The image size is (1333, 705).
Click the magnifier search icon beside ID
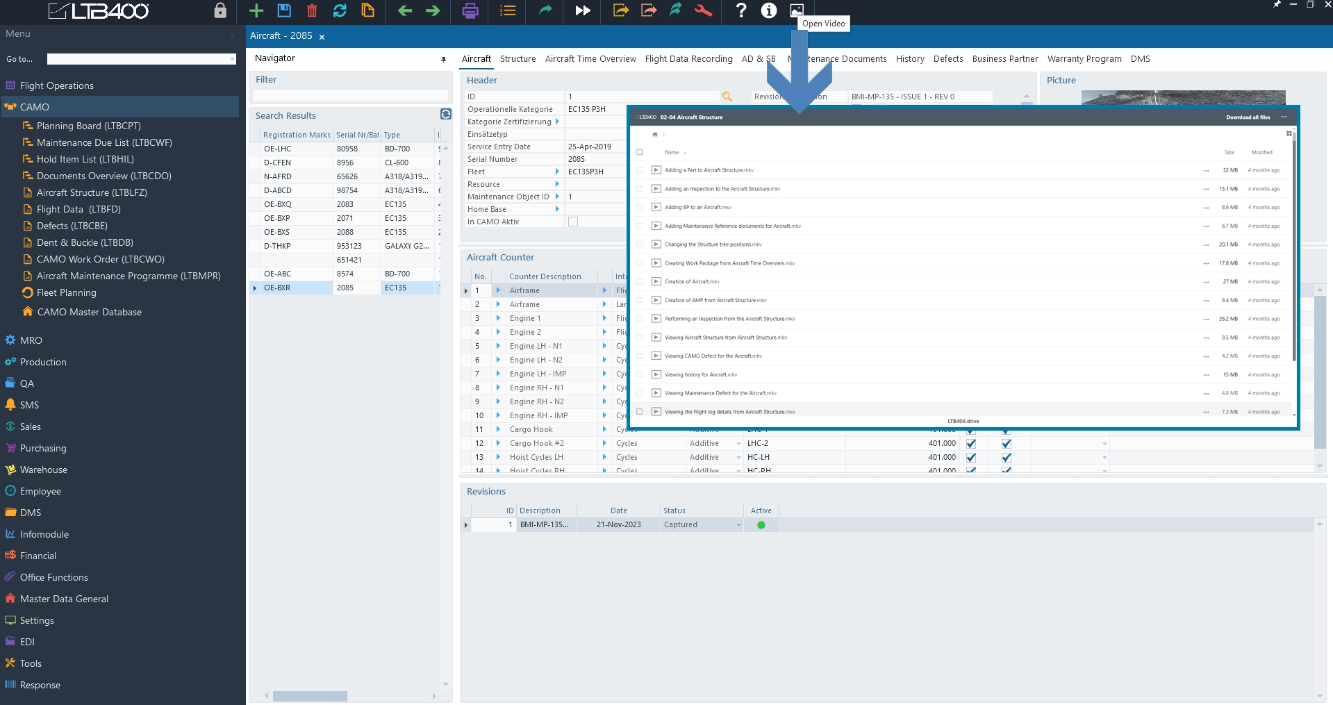point(727,97)
